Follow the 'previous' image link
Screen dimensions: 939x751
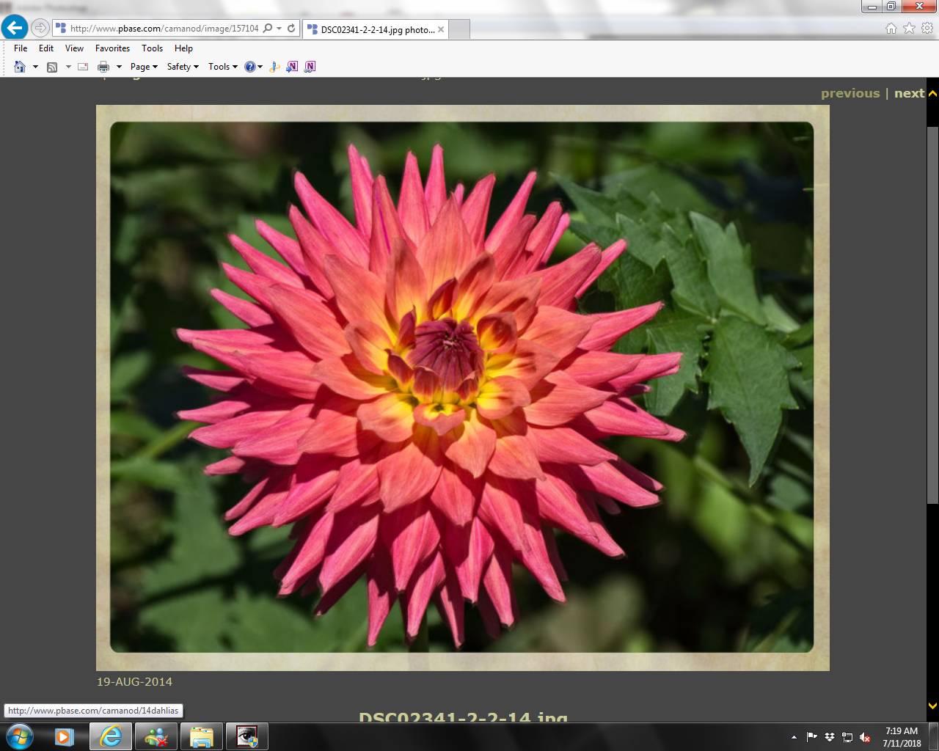[850, 93]
